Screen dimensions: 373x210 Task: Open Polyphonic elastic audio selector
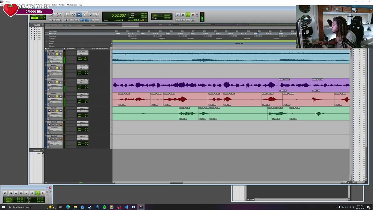56,62
